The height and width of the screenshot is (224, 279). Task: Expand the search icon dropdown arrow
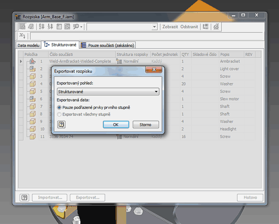click(81, 27)
